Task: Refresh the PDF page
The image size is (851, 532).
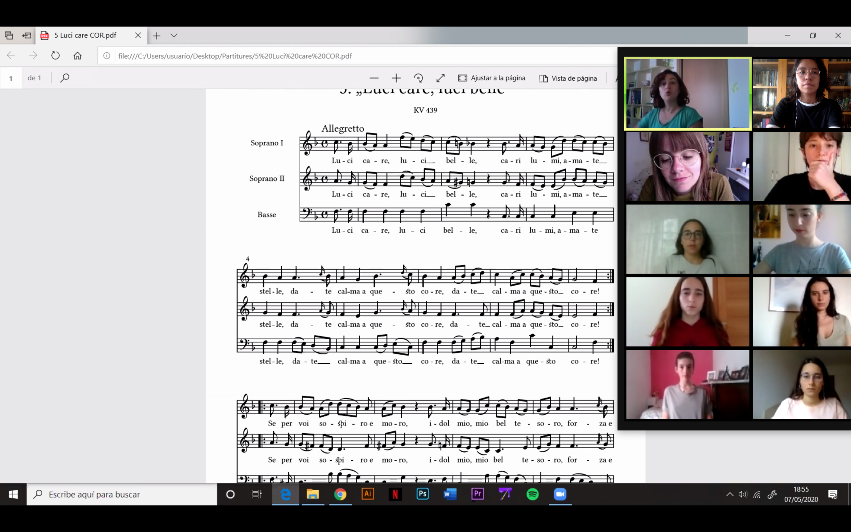Action: click(x=55, y=55)
